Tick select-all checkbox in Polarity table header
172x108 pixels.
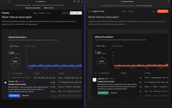click(9, 73)
